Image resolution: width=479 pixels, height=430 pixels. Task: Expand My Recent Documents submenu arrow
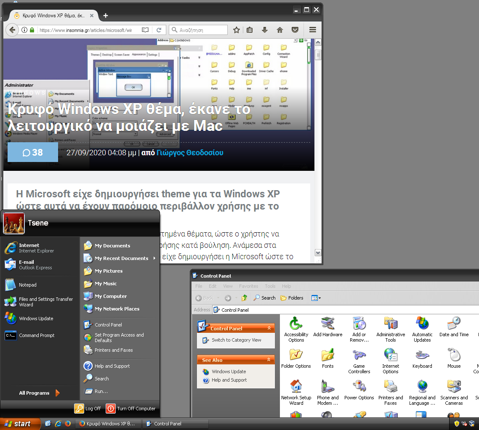pos(154,258)
